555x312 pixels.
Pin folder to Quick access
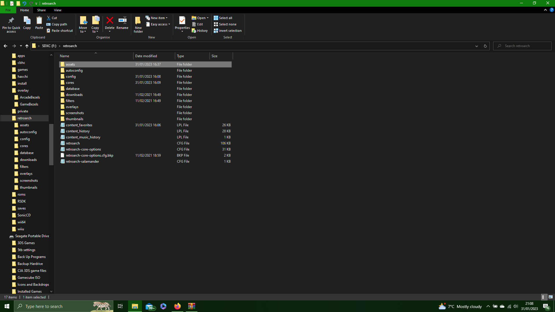tap(11, 25)
